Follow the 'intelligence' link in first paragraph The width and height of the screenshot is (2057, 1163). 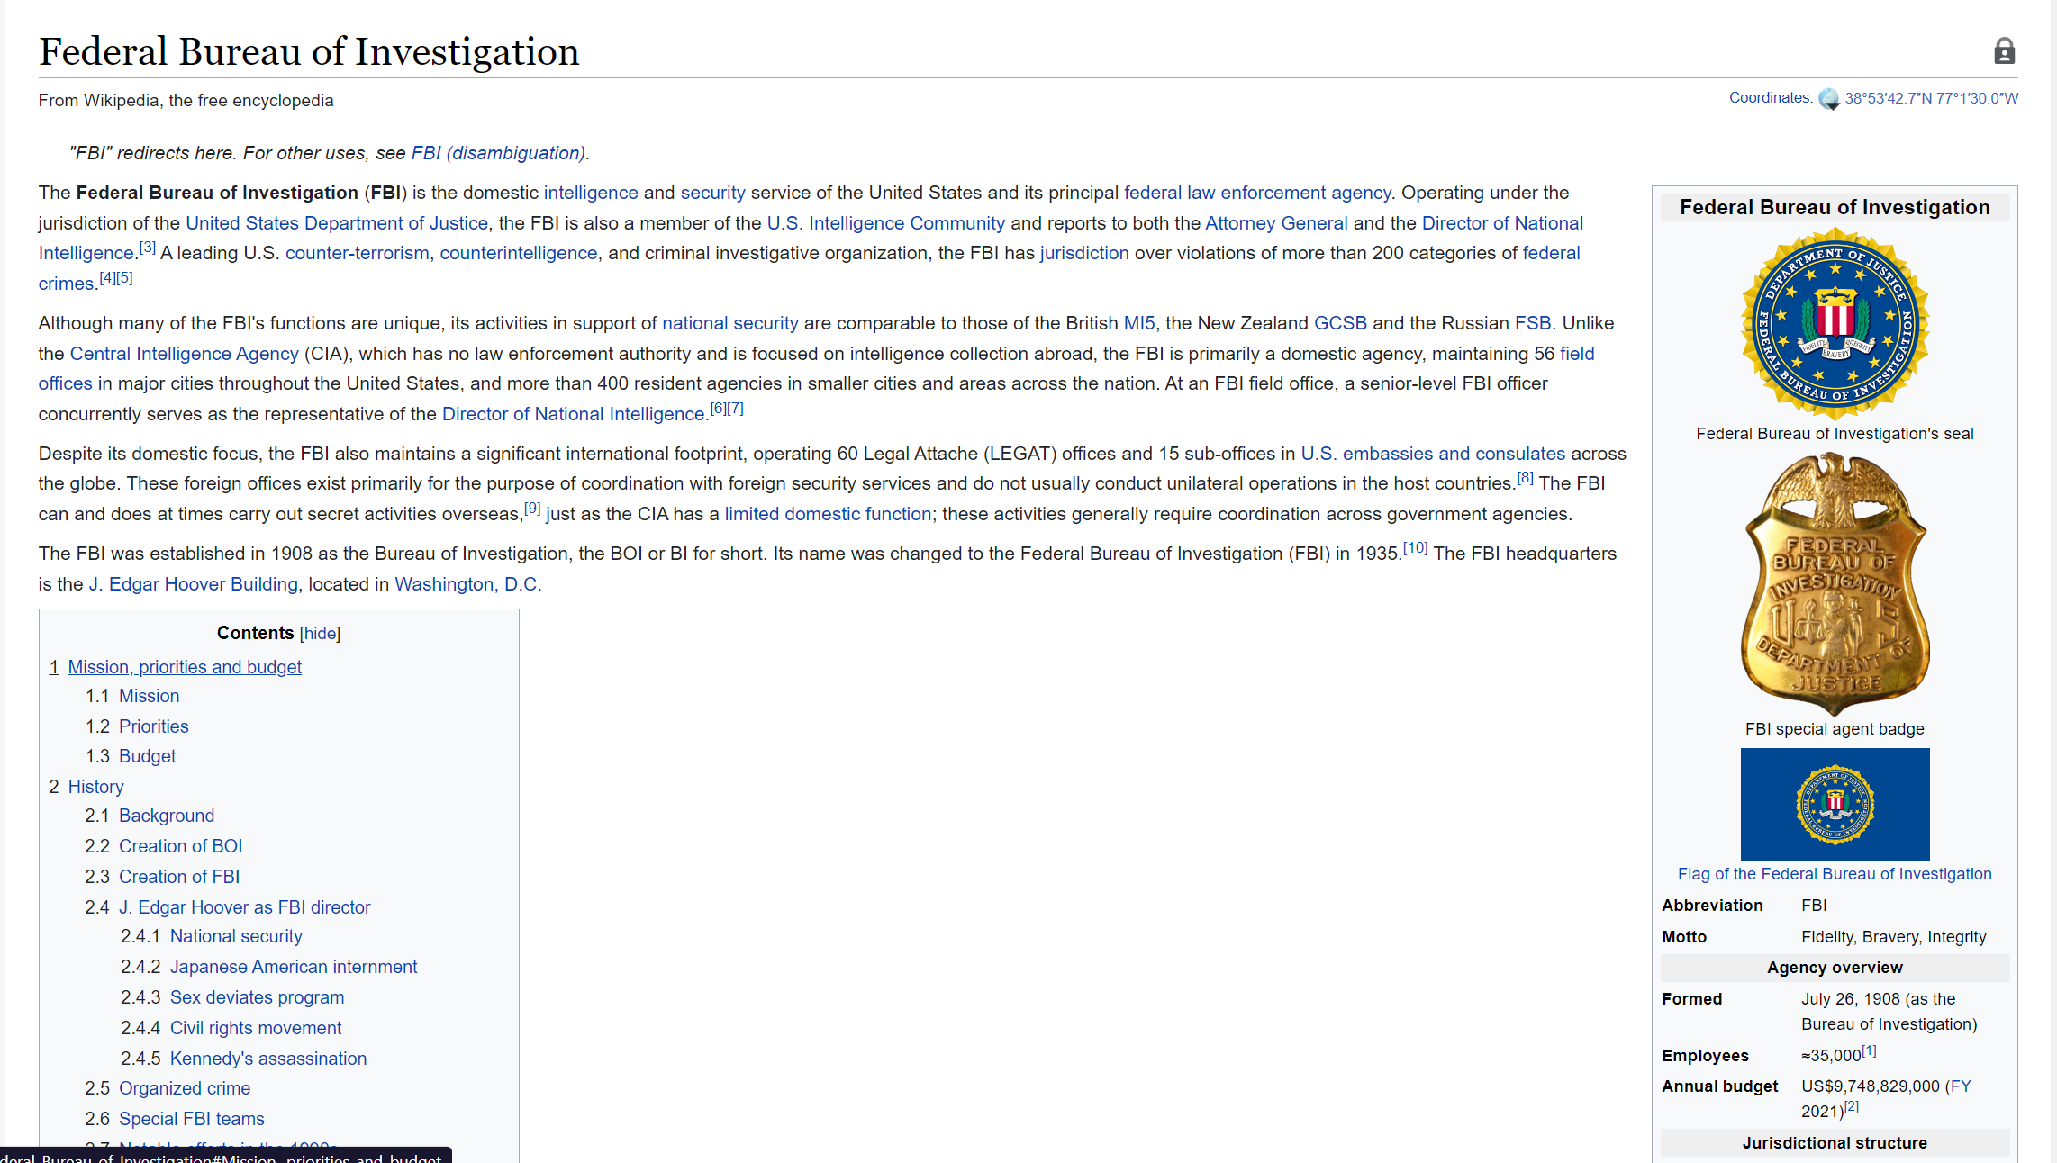(x=591, y=193)
